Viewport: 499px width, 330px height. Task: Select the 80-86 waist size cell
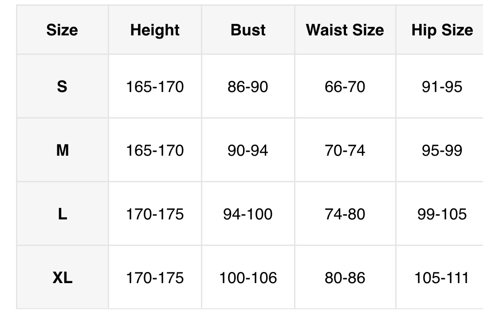(345, 278)
